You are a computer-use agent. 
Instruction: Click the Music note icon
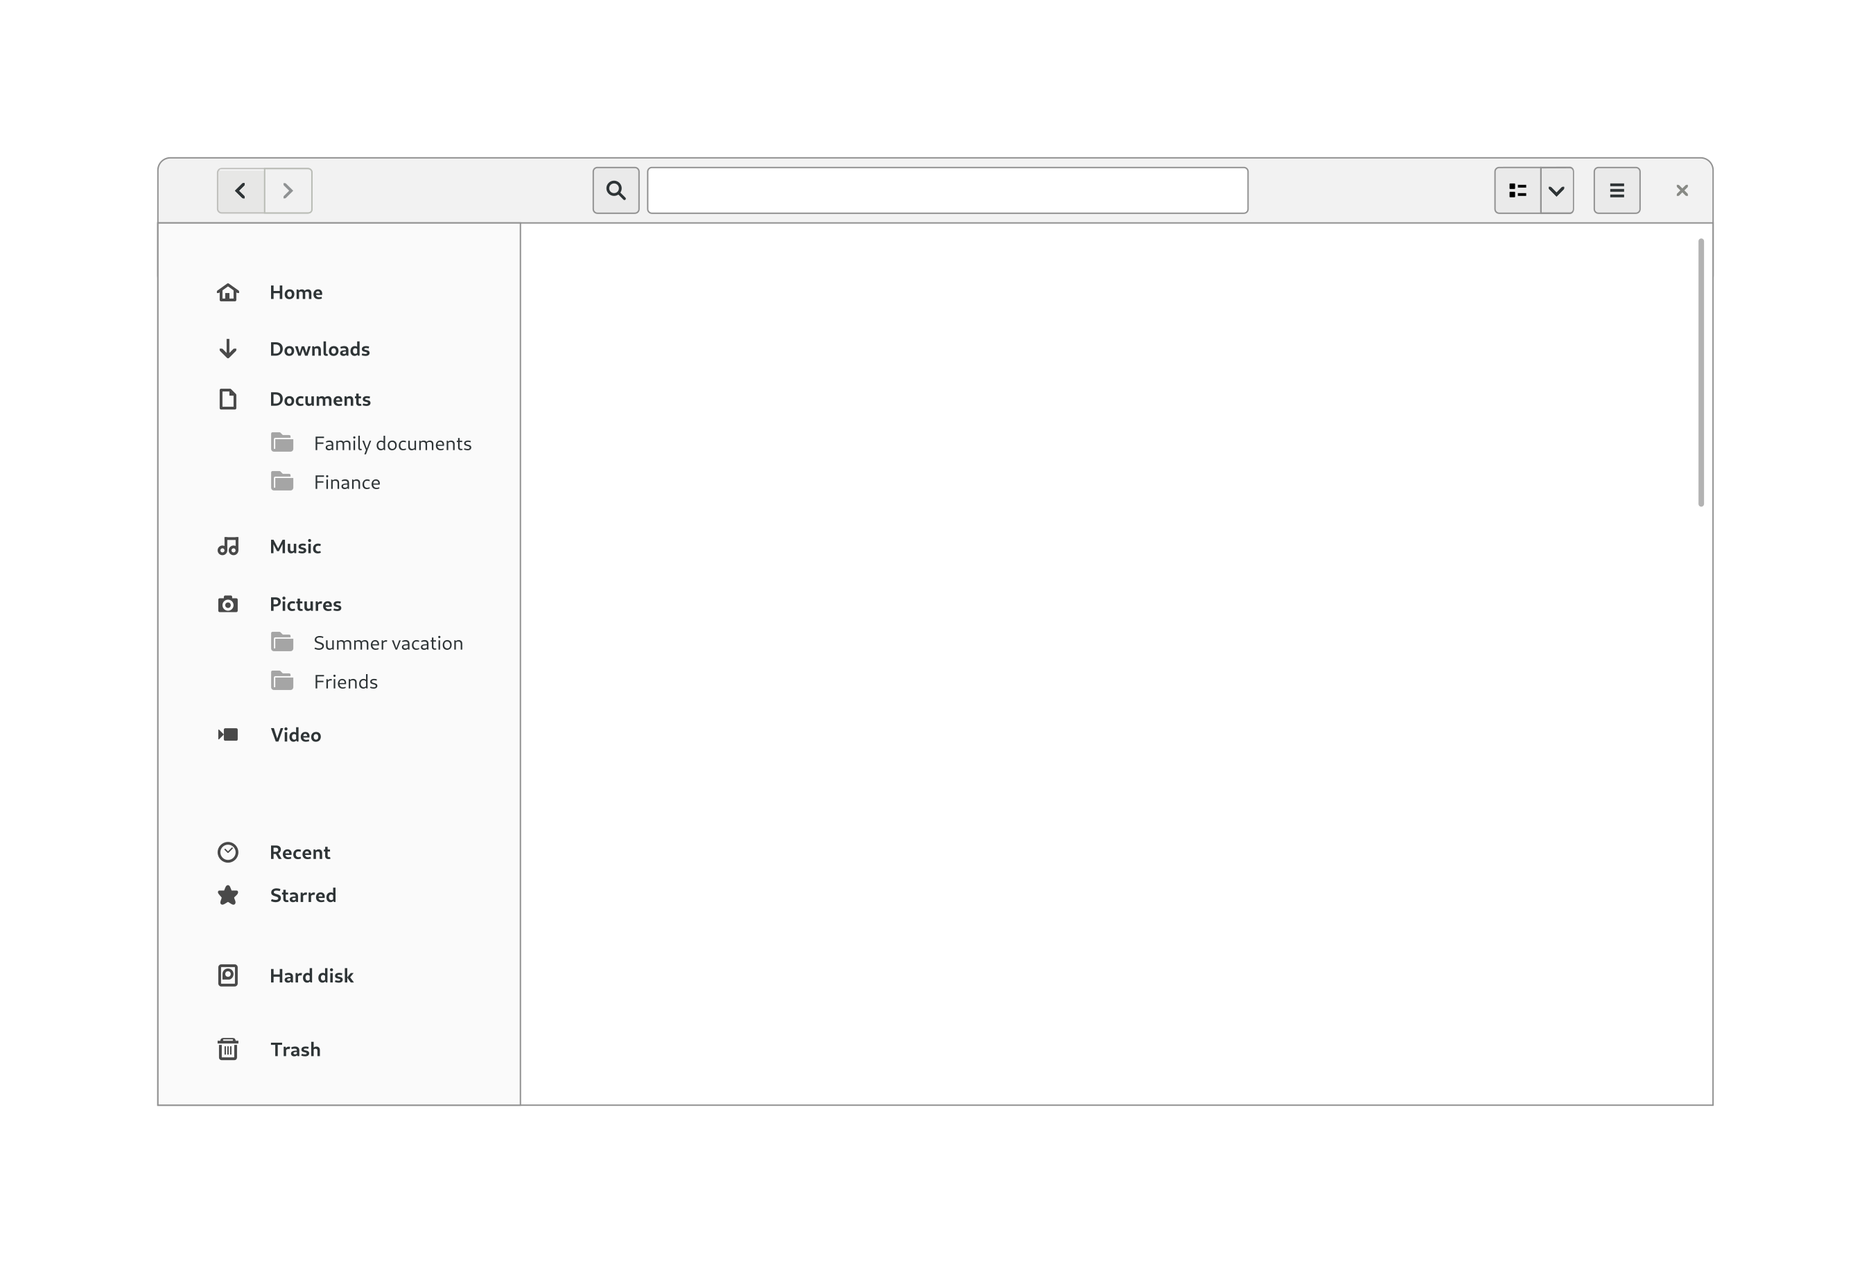point(228,546)
